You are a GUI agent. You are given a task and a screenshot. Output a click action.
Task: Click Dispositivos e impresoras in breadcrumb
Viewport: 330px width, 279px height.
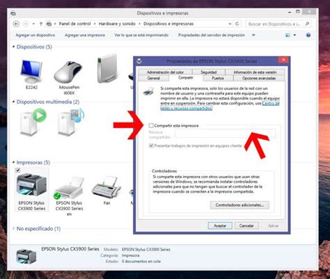tap(168, 24)
